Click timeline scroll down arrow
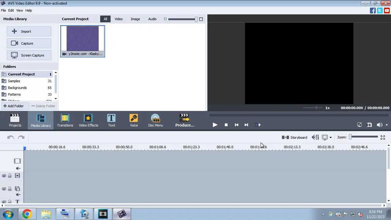The width and height of the screenshot is (391, 220). 389,201
